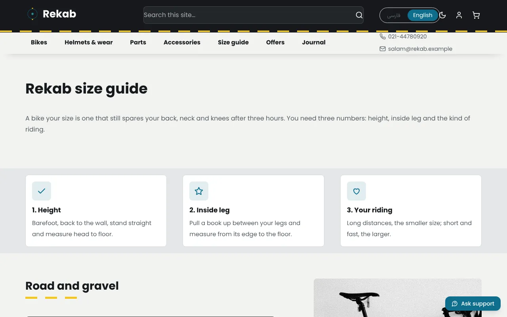Submit search with the magnifier icon
This screenshot has width=507, height=317.
pyautogui.click(x=359, y=15)
